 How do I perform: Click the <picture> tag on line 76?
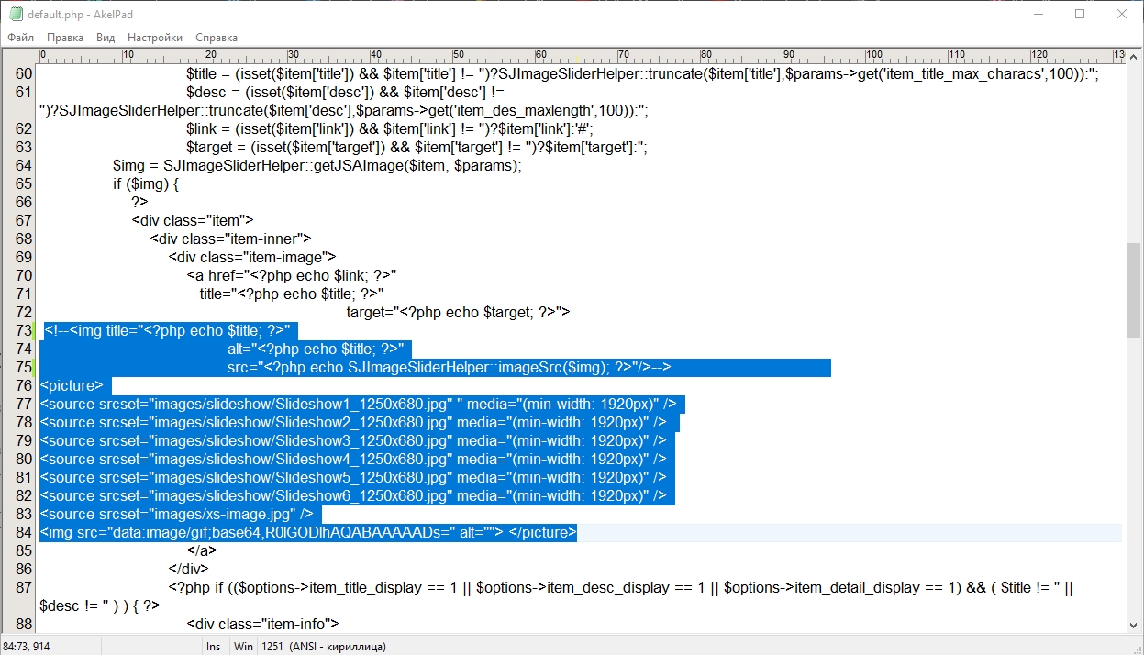coord(72,386)
